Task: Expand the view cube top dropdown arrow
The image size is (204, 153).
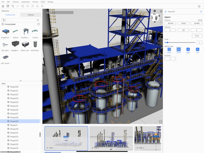Action: (154, 11)
